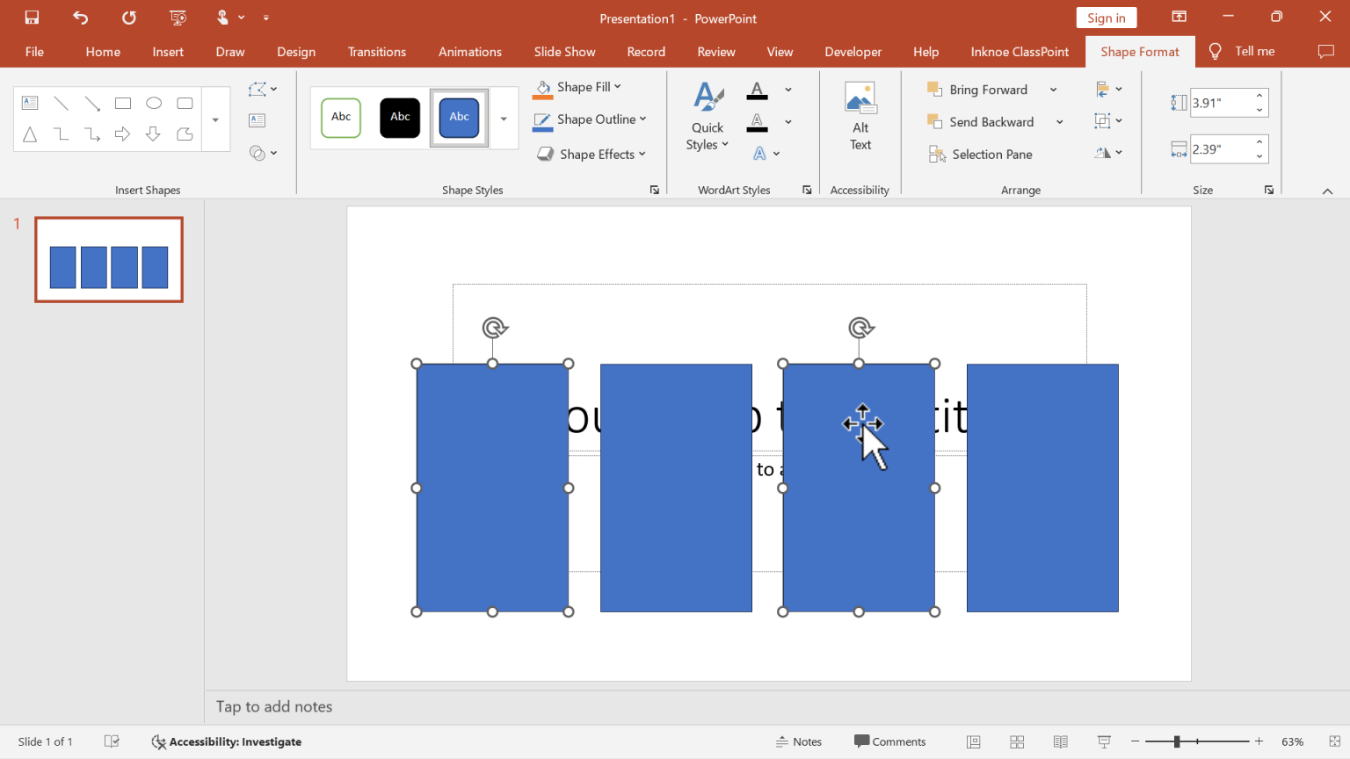Image resolution: width=1350 pixels, height=759 pixels.
Task: Open the Inknoe ClassPoint tab
Action: pyautogui.click(x=1020, y=51)
